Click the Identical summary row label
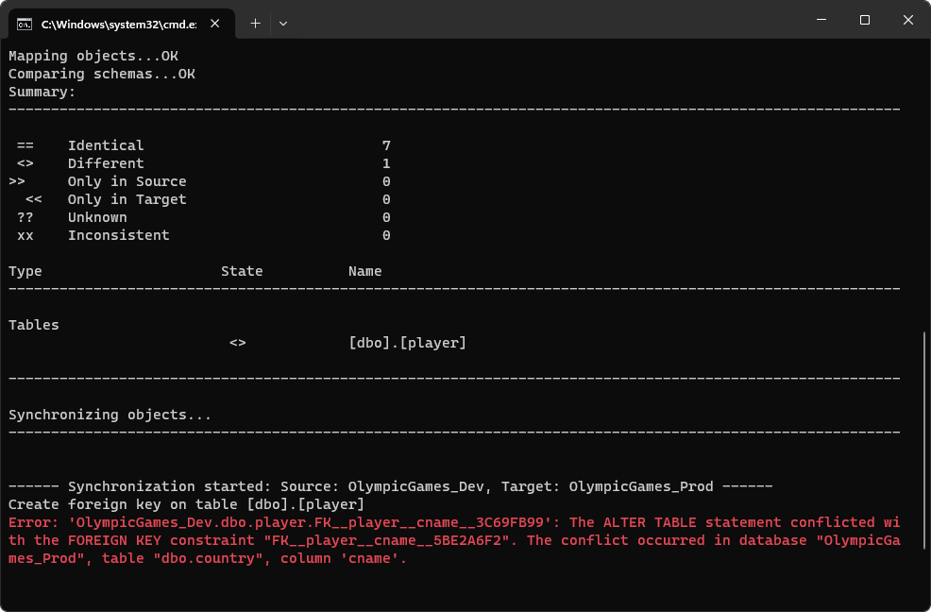 106,145
